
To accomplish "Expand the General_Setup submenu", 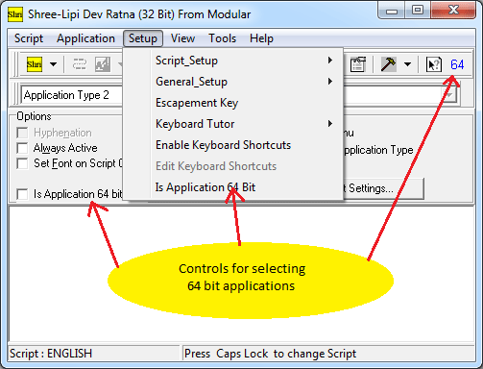I will (x=233, y=82).
